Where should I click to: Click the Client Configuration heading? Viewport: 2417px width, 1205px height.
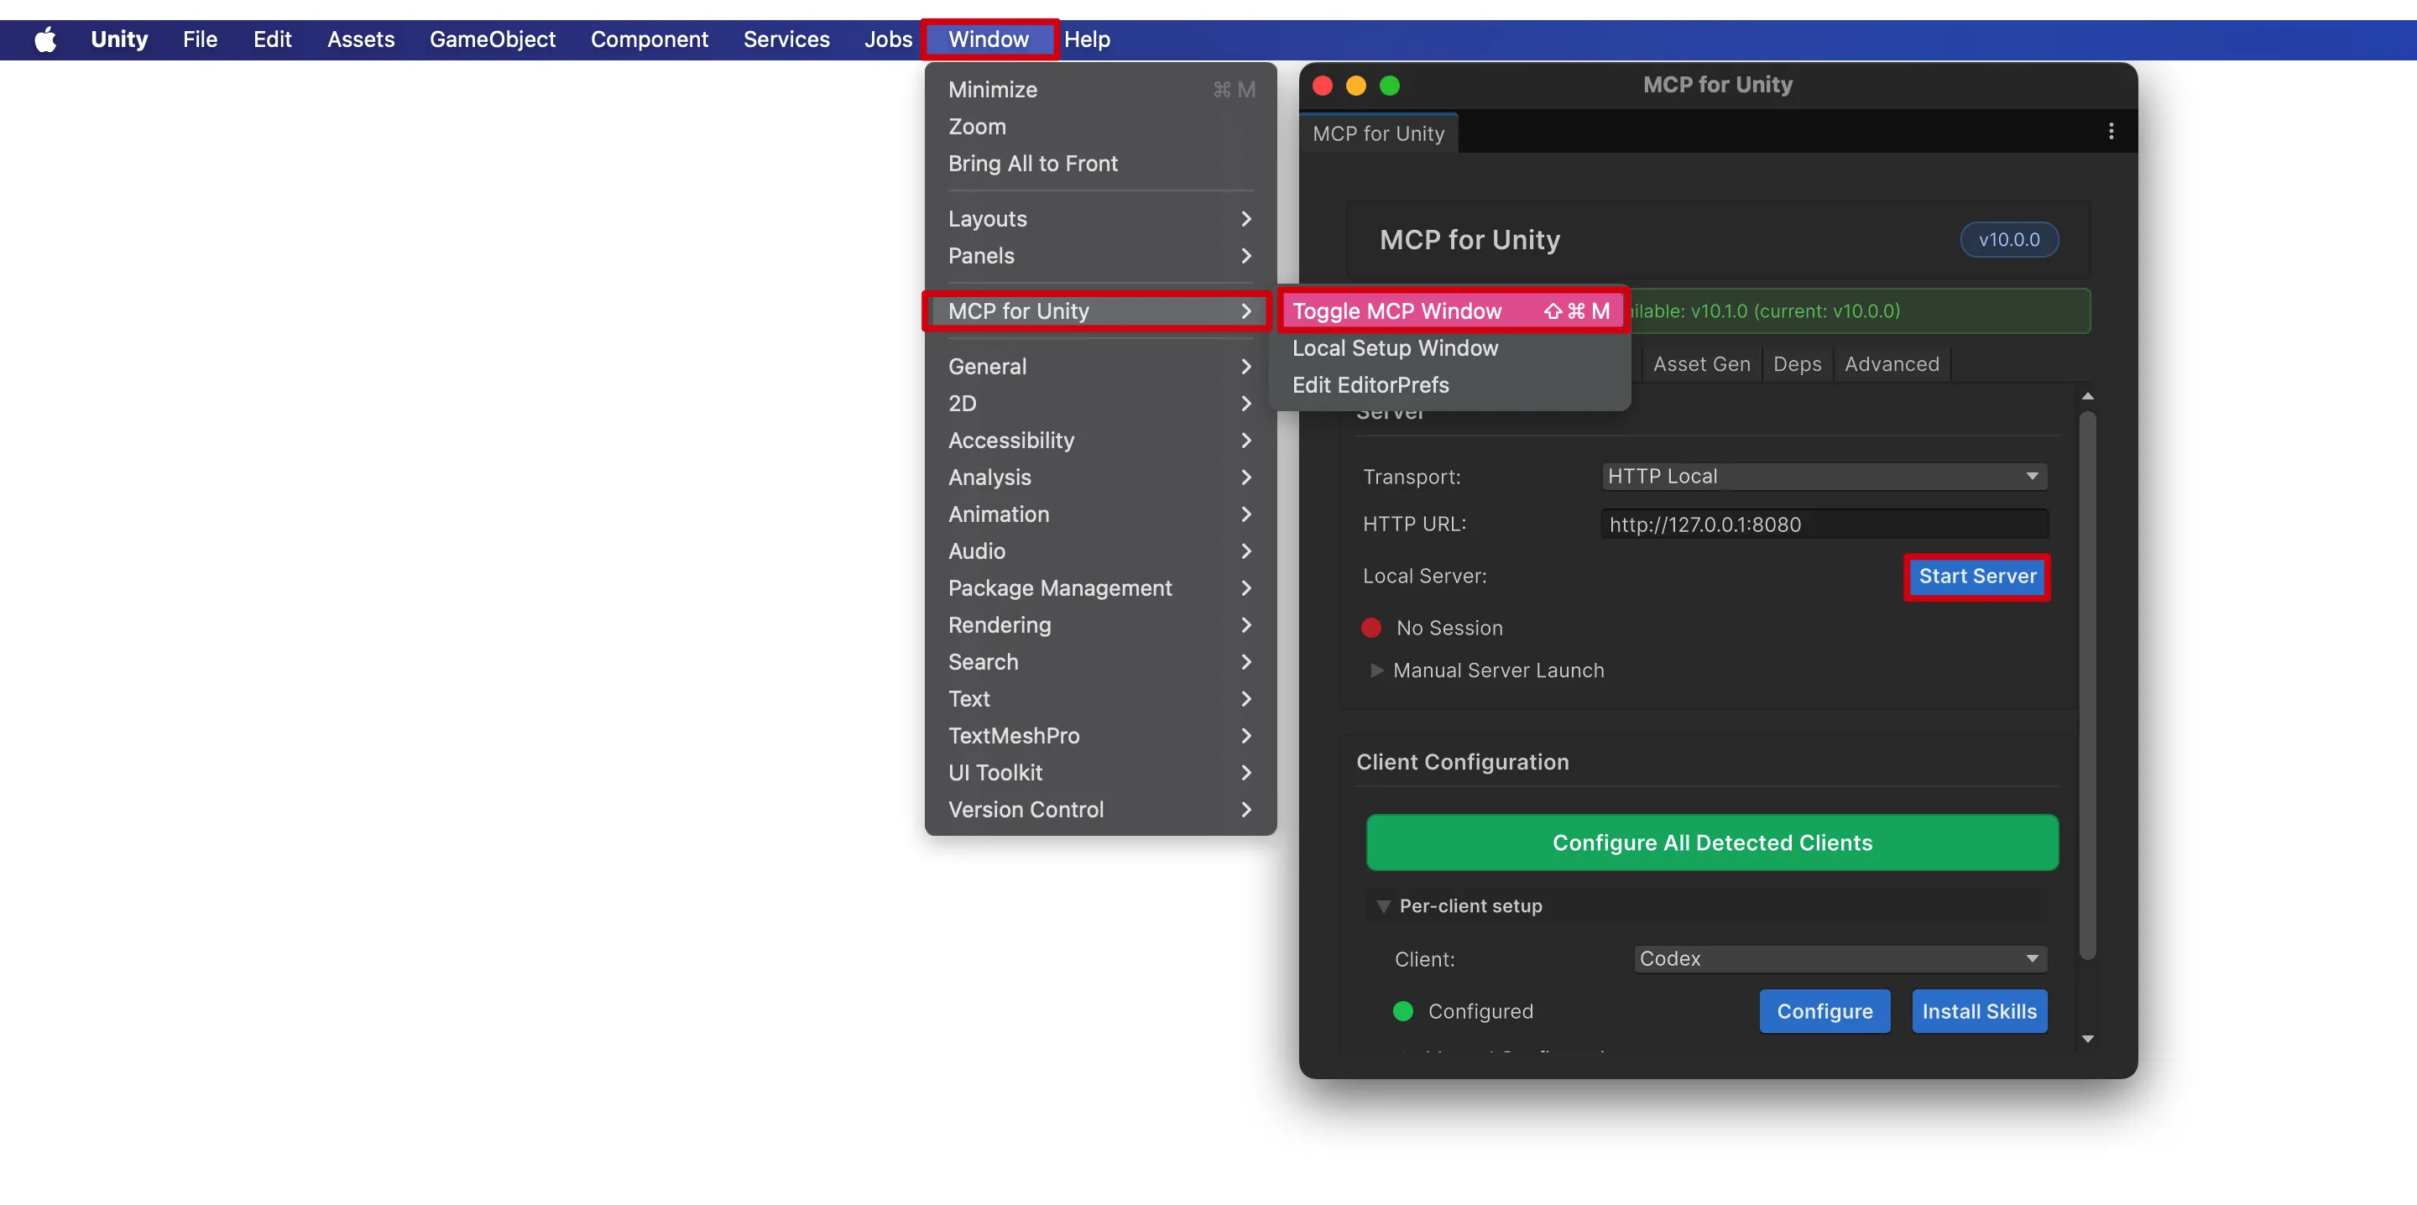[x=1462, y=762]
